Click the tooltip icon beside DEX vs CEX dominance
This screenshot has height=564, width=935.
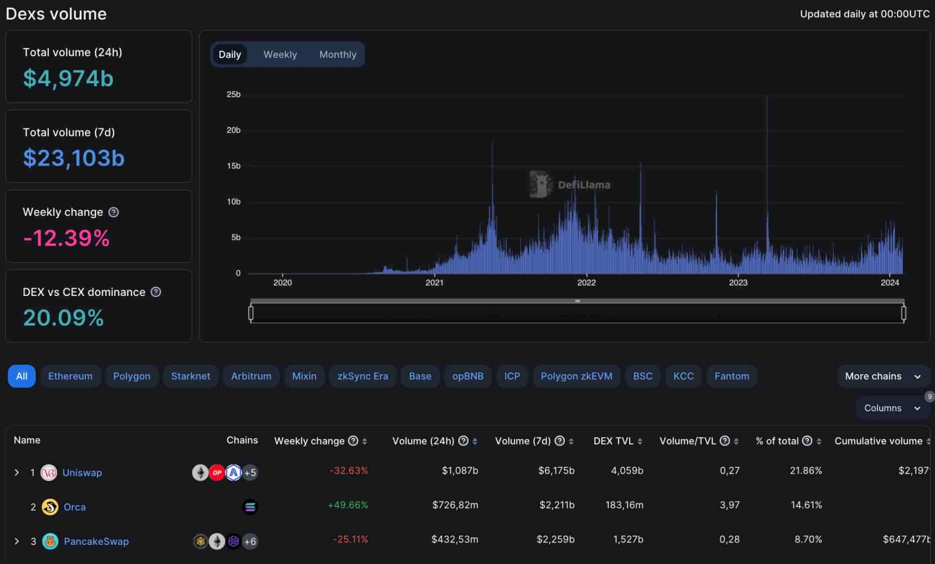(x=154, y=292)
